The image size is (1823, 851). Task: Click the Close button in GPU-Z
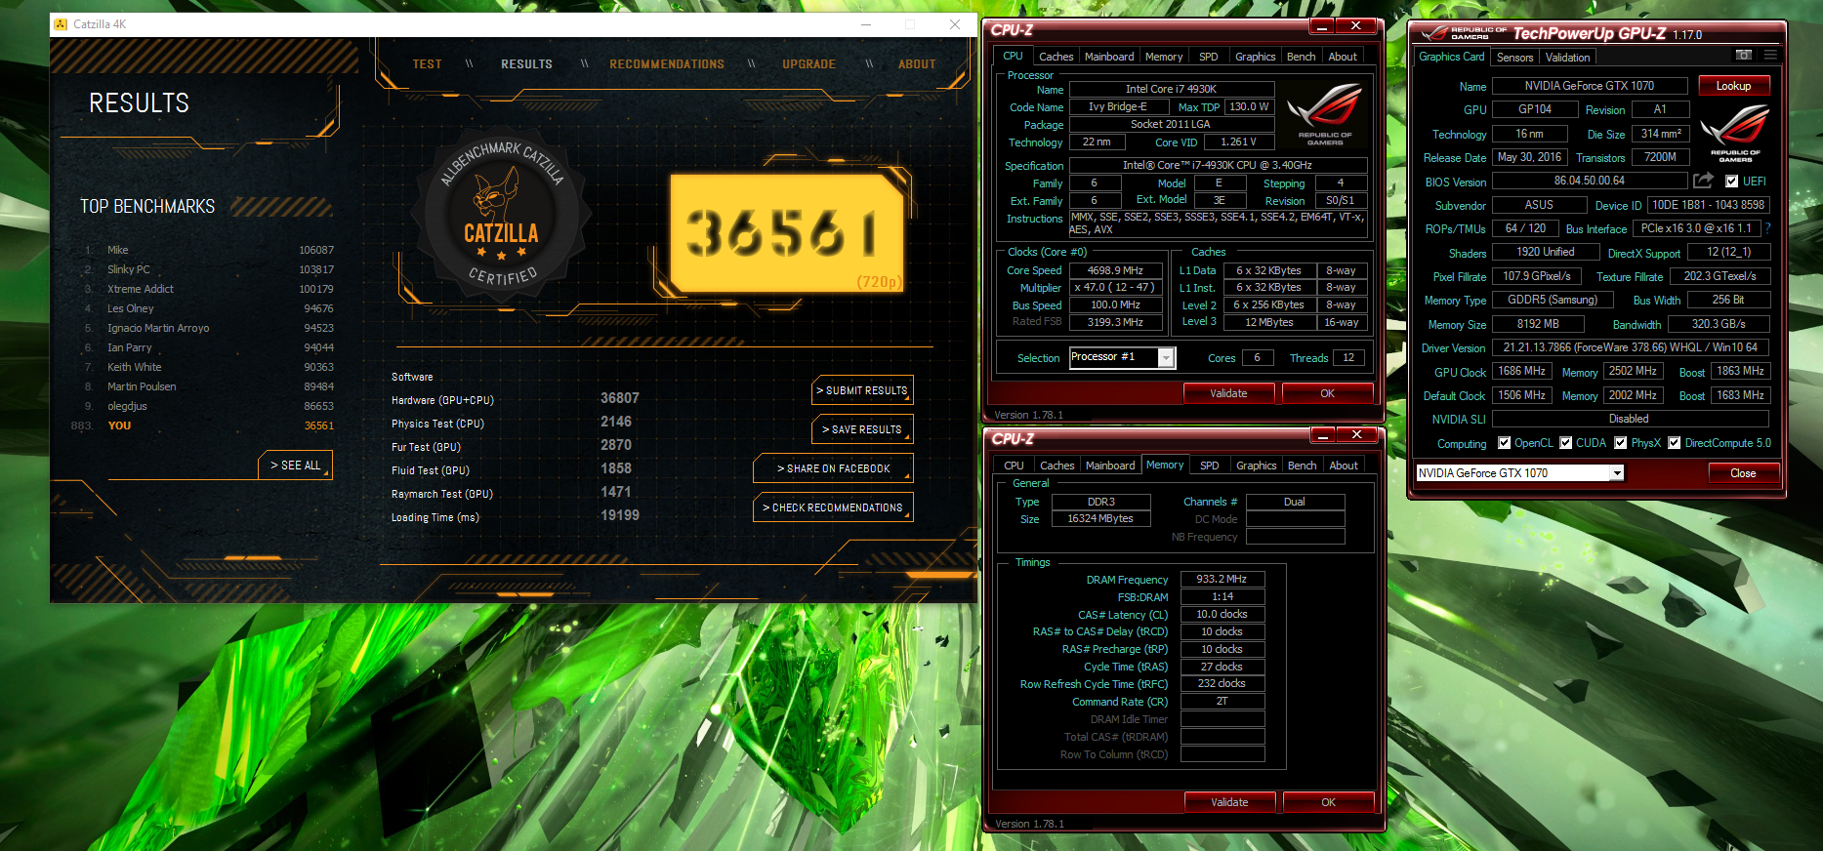pos(1743,473)
